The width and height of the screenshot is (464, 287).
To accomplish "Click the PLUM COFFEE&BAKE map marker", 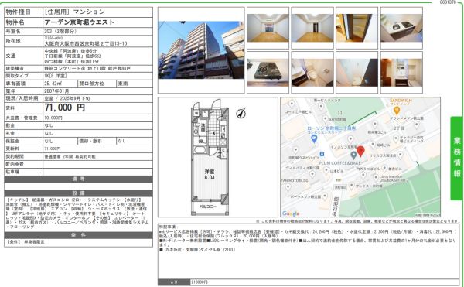I will (x=353, y=155).
